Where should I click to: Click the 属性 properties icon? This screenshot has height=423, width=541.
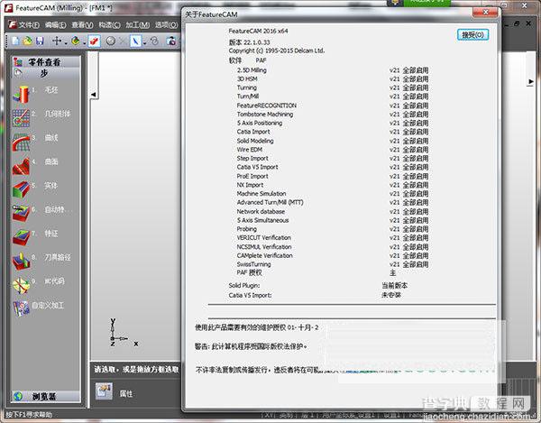coord(104,391)
